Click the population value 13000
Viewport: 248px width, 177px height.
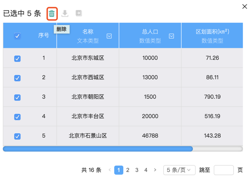pyautogui.click(x=150, y=77)
